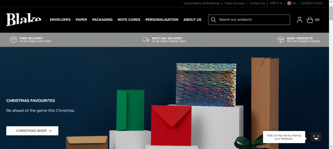Open the user account icon

tap(300, 20)
